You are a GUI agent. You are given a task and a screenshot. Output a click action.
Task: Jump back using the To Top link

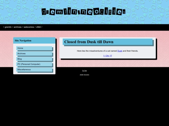click(84, 71)
